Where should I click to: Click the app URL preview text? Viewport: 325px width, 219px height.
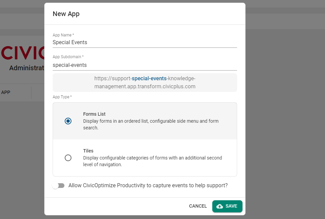point(145,83)
